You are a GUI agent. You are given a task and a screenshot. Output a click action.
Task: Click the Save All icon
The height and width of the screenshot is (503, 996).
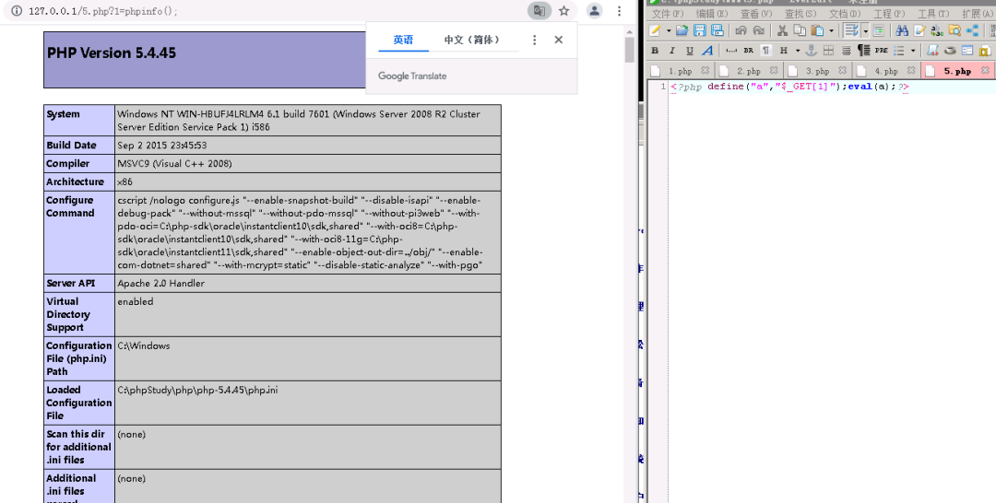coord(717,30)
